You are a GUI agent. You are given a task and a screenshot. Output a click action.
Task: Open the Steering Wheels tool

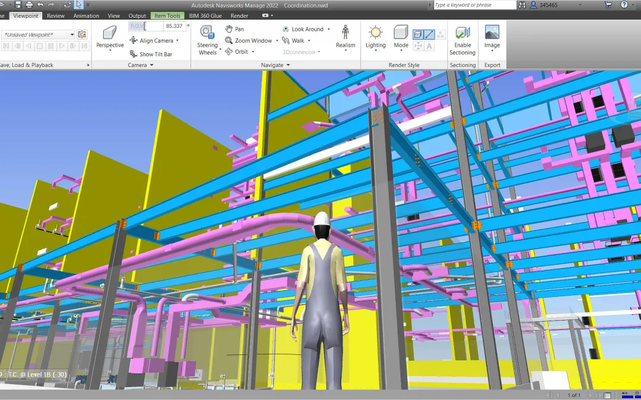(207, 40)
